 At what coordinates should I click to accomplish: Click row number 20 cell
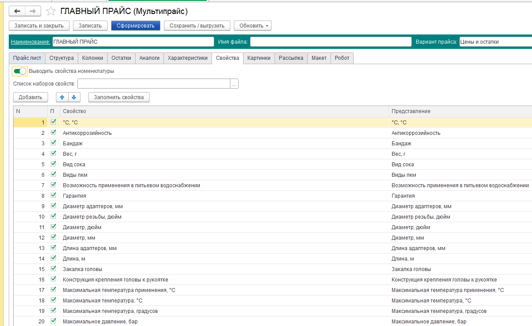30,321
